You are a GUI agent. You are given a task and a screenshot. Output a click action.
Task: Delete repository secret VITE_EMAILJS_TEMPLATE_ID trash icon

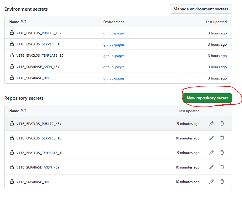click(x=222, y=152)
